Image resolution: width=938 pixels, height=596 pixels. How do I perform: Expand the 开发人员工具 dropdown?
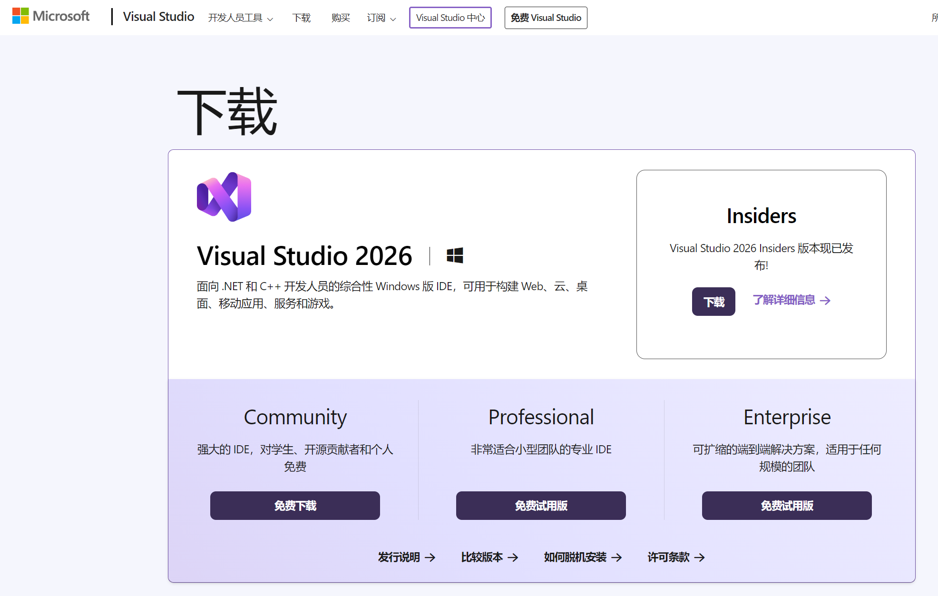(240, 18)
